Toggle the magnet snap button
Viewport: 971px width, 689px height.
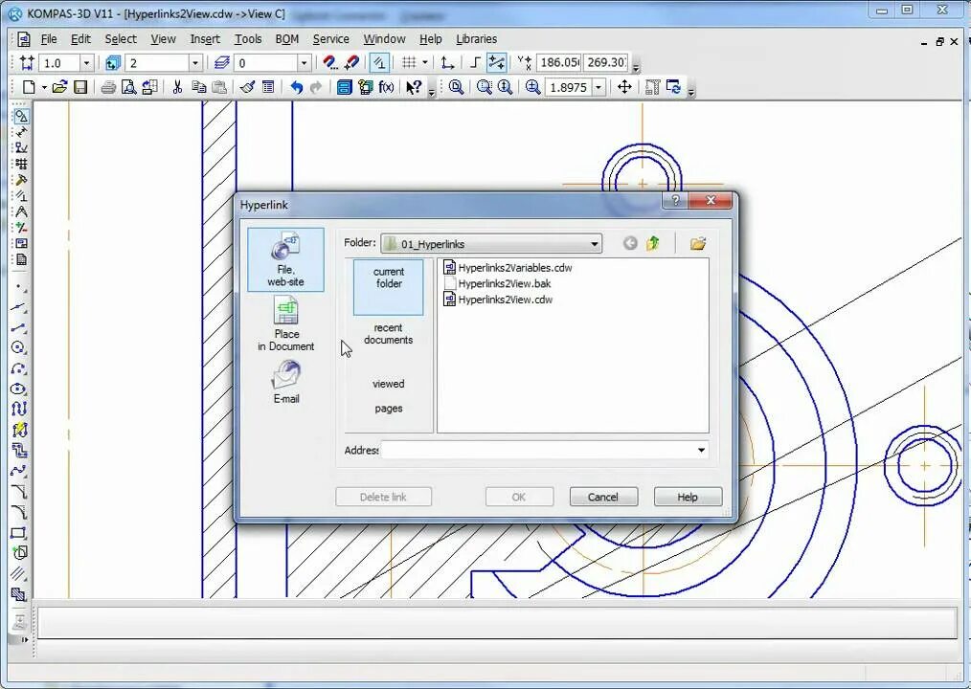tap(330, 62)
